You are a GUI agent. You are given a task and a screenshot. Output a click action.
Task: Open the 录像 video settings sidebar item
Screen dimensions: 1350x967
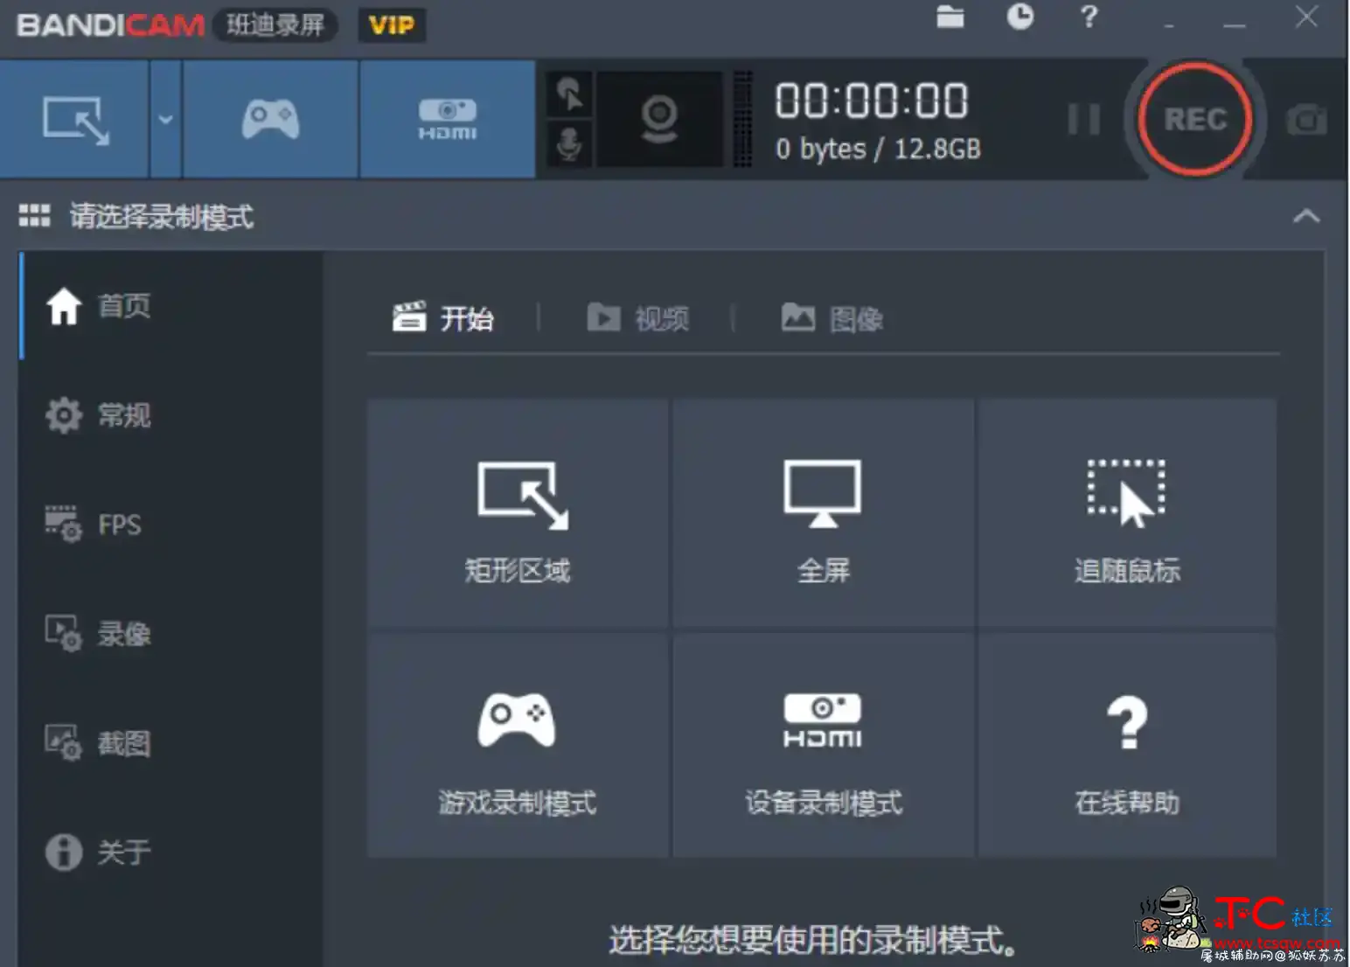(171, 634)
